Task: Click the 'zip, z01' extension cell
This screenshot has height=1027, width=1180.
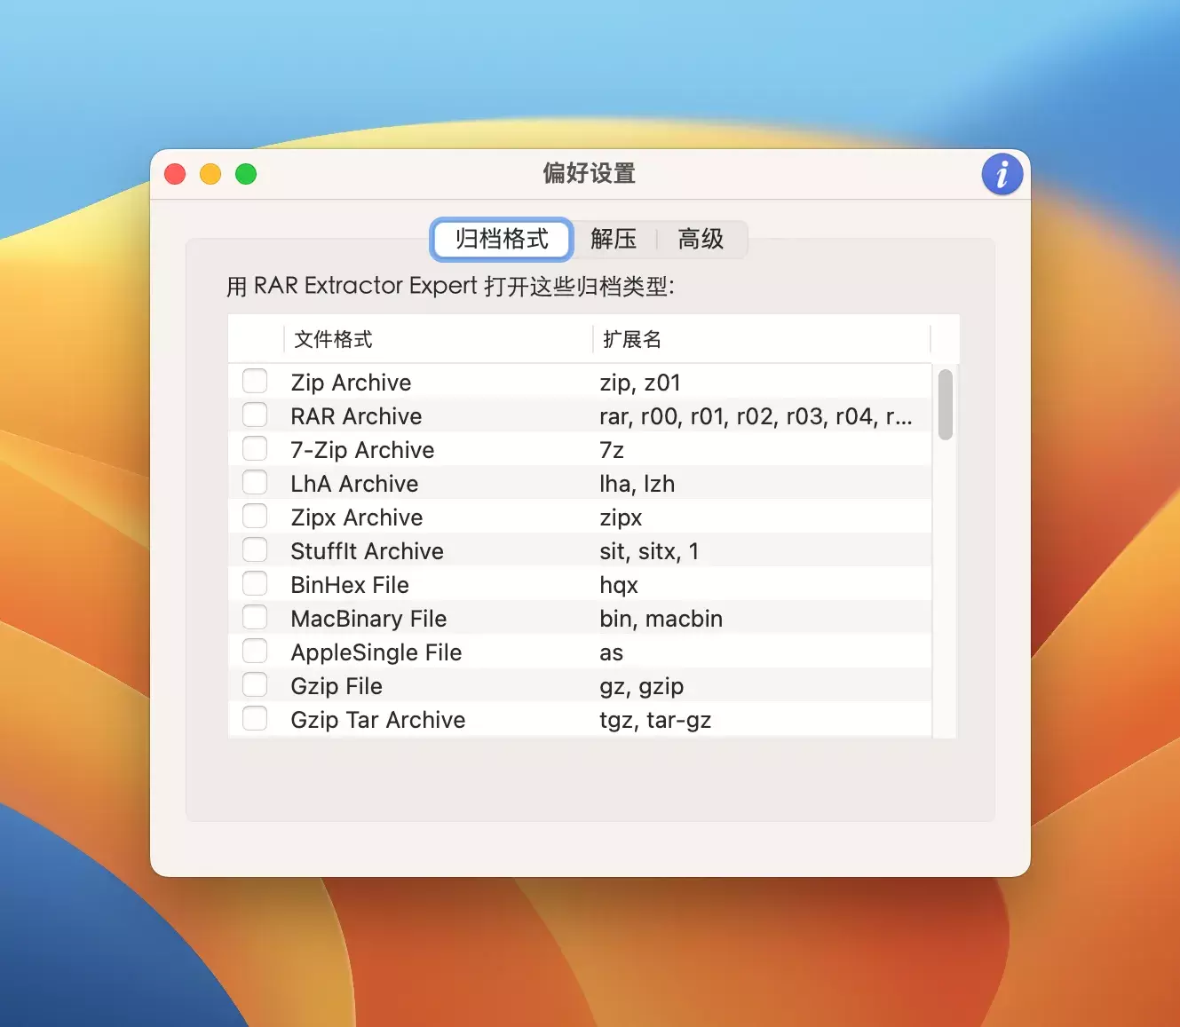Action: pos(640,383)
